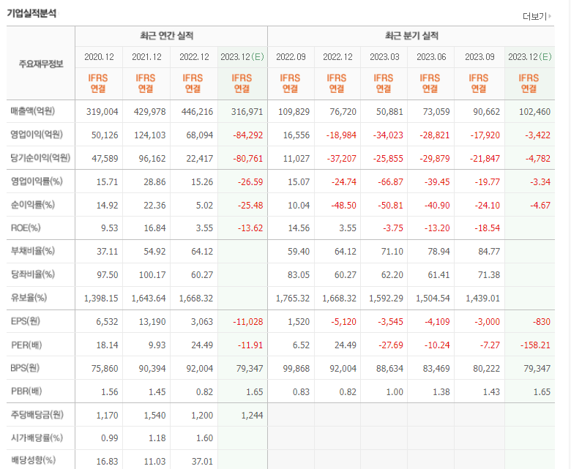Click EPS value 13,190

(152, 322)
